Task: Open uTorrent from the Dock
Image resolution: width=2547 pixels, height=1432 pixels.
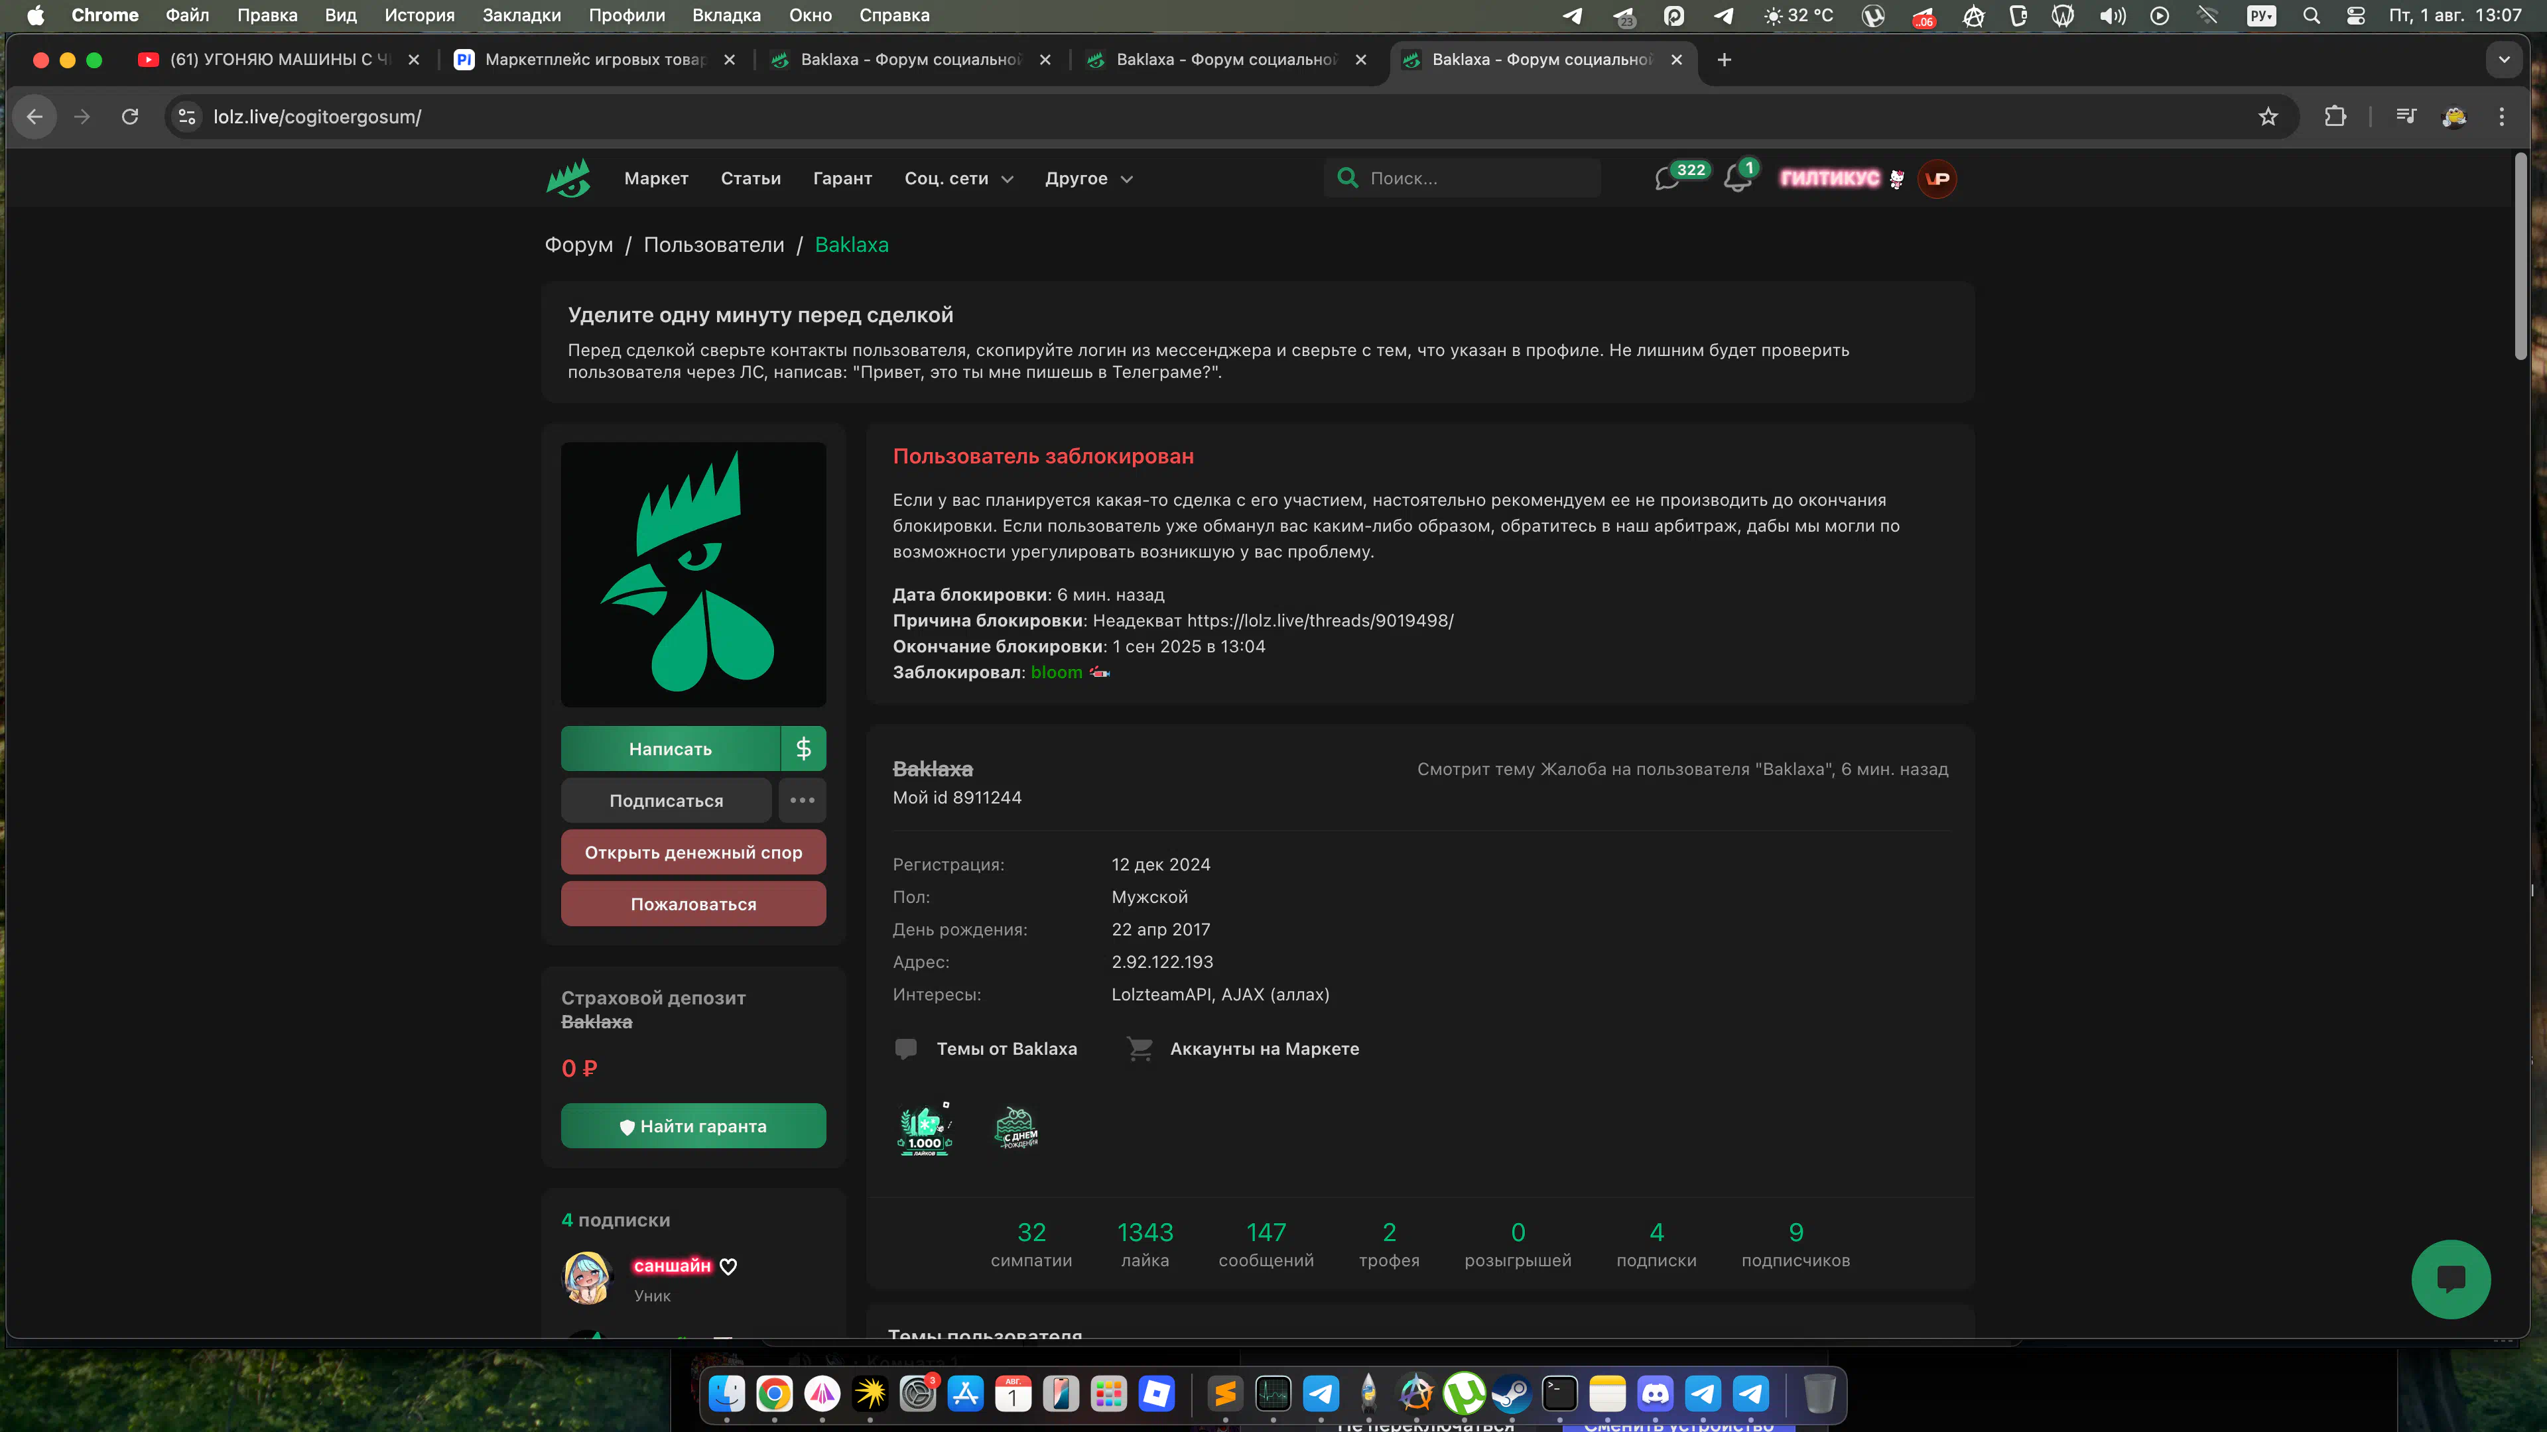Action: (x=1465, y=1394)
